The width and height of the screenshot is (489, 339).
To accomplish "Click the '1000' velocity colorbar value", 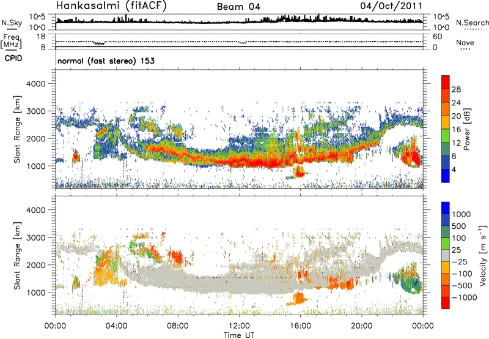I will tap(461, 214).
